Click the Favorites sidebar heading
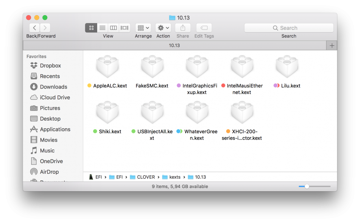 click(36, 56)
